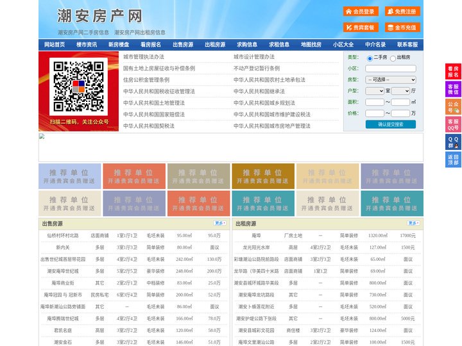Viewport: 462px width, 346px height.
Task: Open 仙桥村环村北路 sale listing
Action: pos(63,236)
